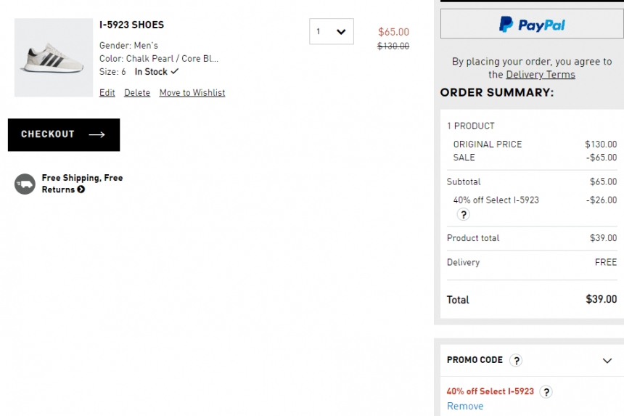Move the shoes to Wishlist
Viewport: 624px width, 416px height.
(192, 93)
